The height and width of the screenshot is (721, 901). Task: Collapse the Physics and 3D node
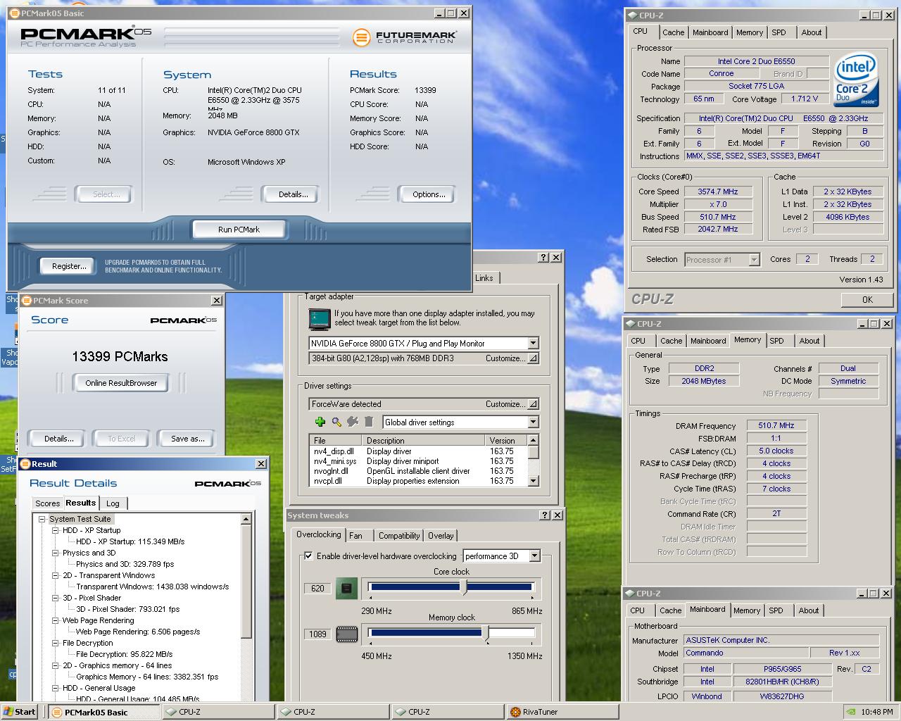(56, 553)
